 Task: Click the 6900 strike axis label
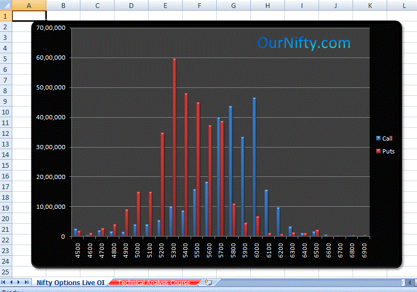[x=364, y=250]
